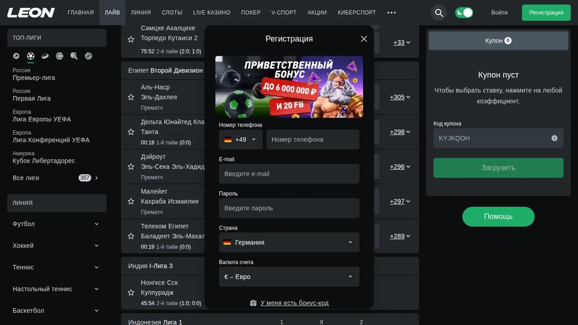Click the coupon code info icon
Image resolution: width=578 pixels, height=325 pixels.
[x=555, y=138]
